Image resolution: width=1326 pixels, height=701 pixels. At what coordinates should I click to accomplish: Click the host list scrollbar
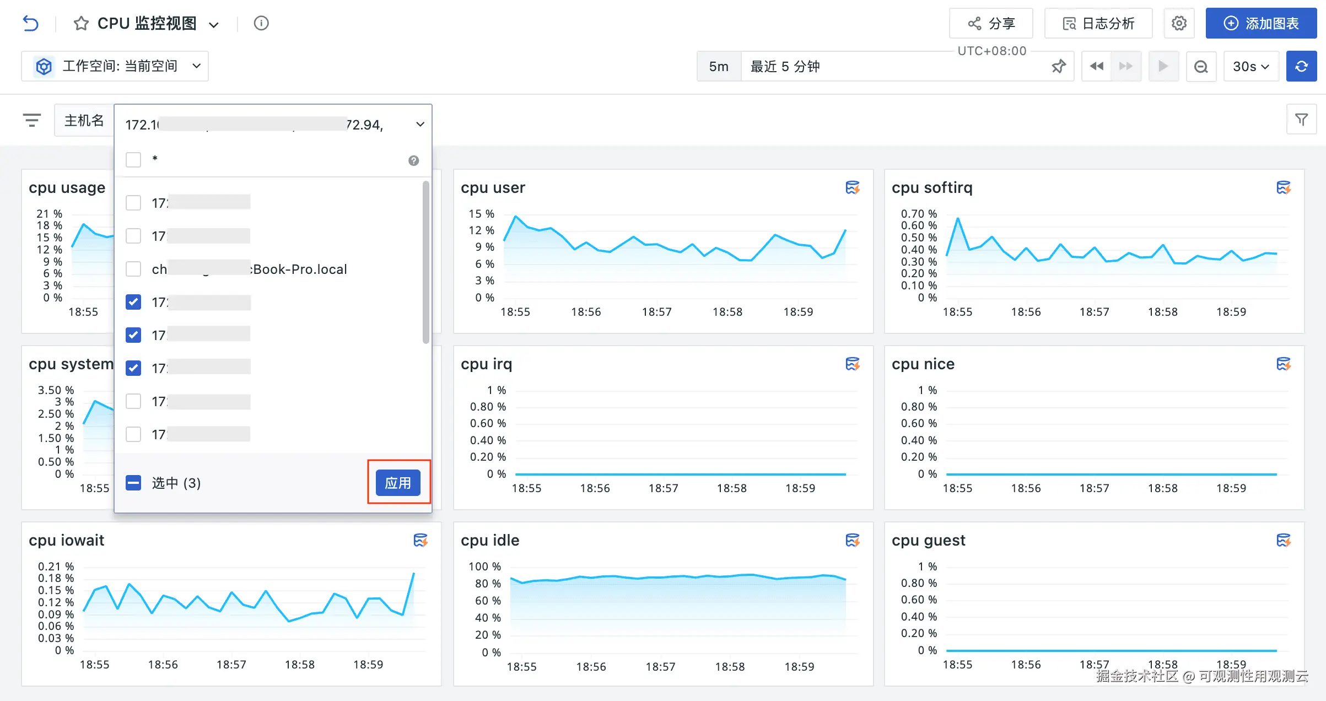pos(425,262)
